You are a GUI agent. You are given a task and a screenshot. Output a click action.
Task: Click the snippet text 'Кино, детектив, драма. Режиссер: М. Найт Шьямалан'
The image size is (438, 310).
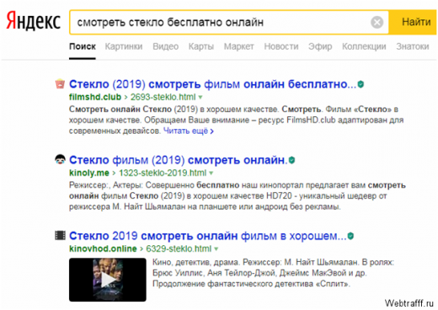click(255, 262)
